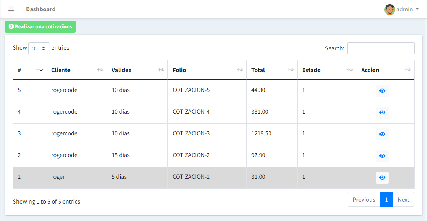Viewport: 427px width, 221px height.
Task: Sort by the # column arrows
Action: pos(40,70)
